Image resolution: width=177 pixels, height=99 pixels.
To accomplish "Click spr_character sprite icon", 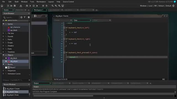I will pyautogui.click(x=9, y=27).
